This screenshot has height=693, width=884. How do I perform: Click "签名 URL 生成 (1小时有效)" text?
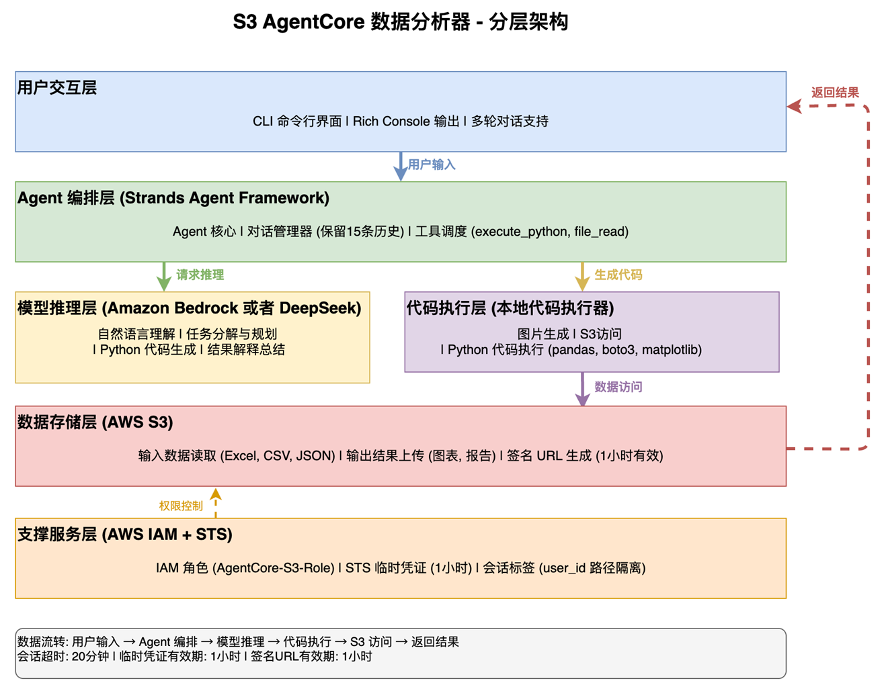585,456
